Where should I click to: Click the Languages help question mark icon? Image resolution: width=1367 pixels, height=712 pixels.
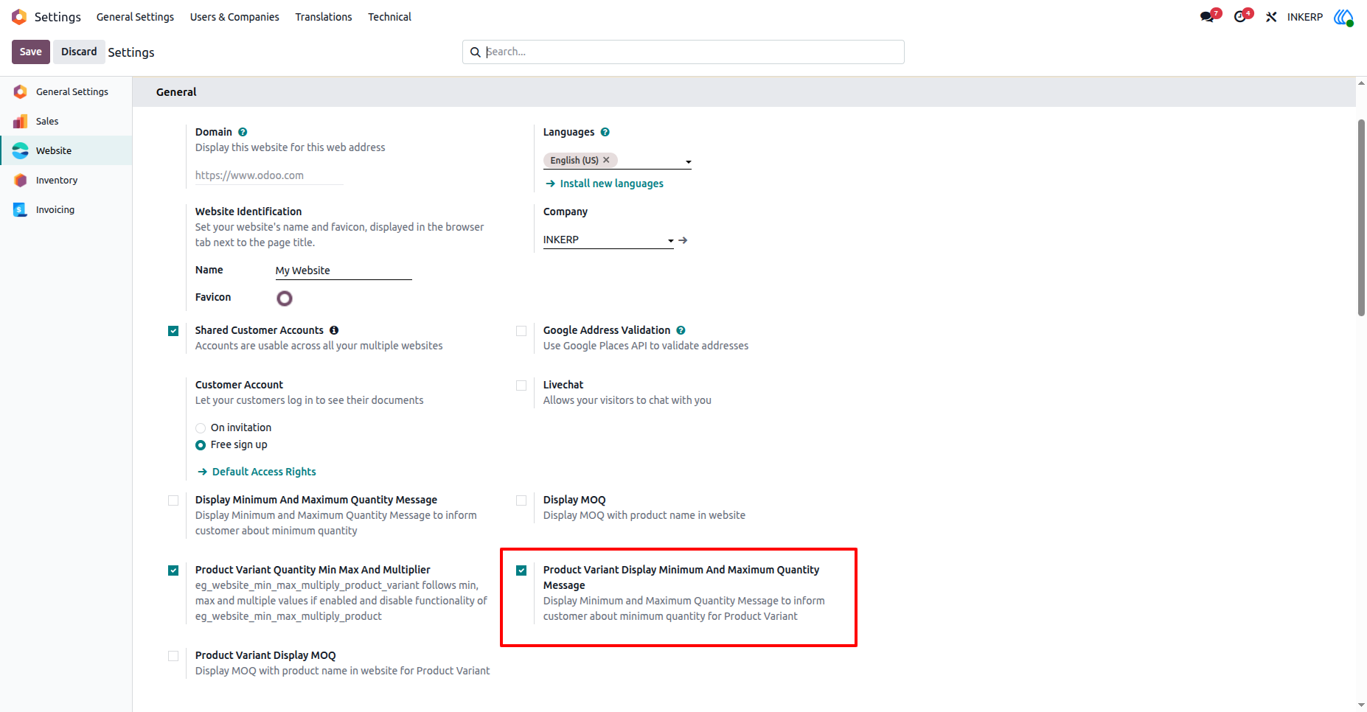click(x=605, y=132)
